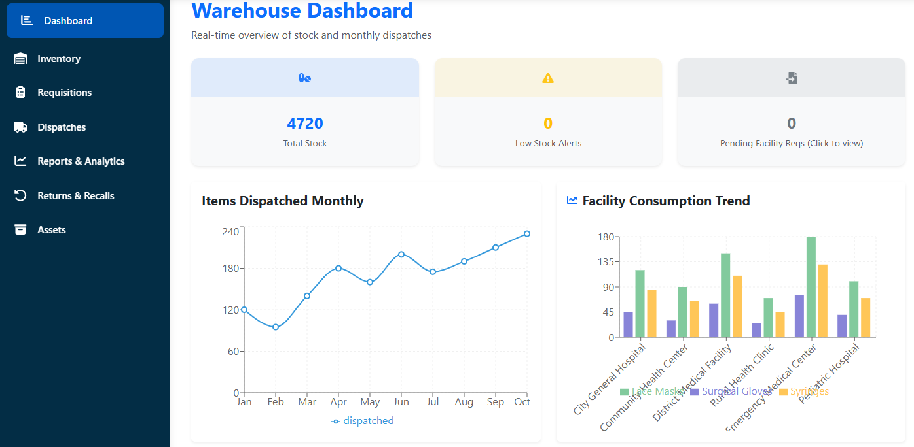Viewport: 914px width, 447px height.
Task: Go to Reports & Analytics page
Action: point(81,161)
